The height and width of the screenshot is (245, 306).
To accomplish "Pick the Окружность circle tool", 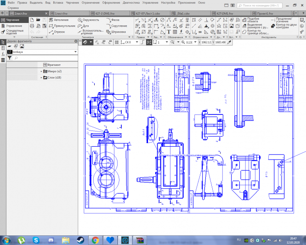I will 90,20.
